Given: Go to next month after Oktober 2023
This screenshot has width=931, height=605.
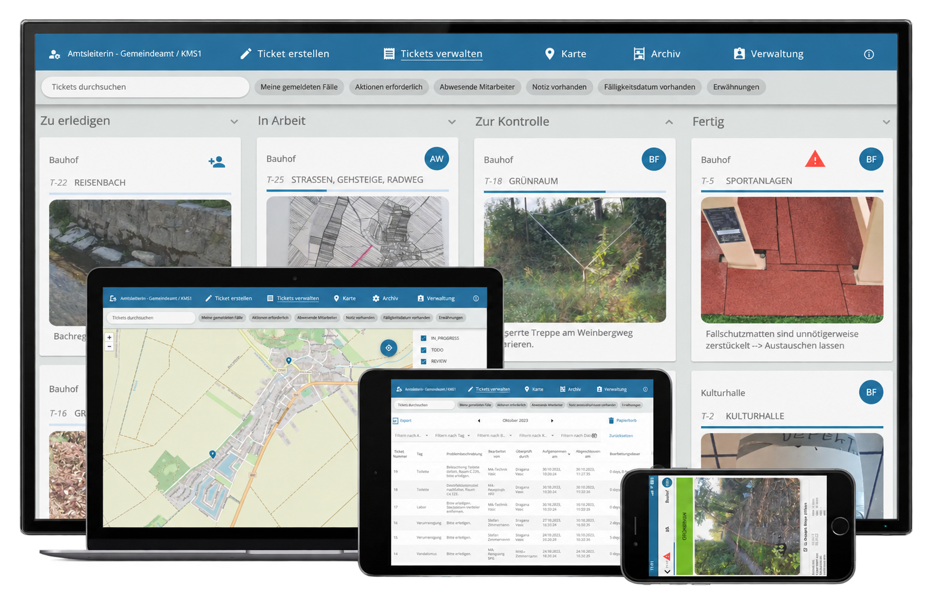Looking at the screenshot, I should (x=552, y=421).
